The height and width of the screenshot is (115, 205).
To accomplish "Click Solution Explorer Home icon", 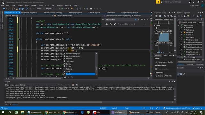I will click(x=184, y=16).
